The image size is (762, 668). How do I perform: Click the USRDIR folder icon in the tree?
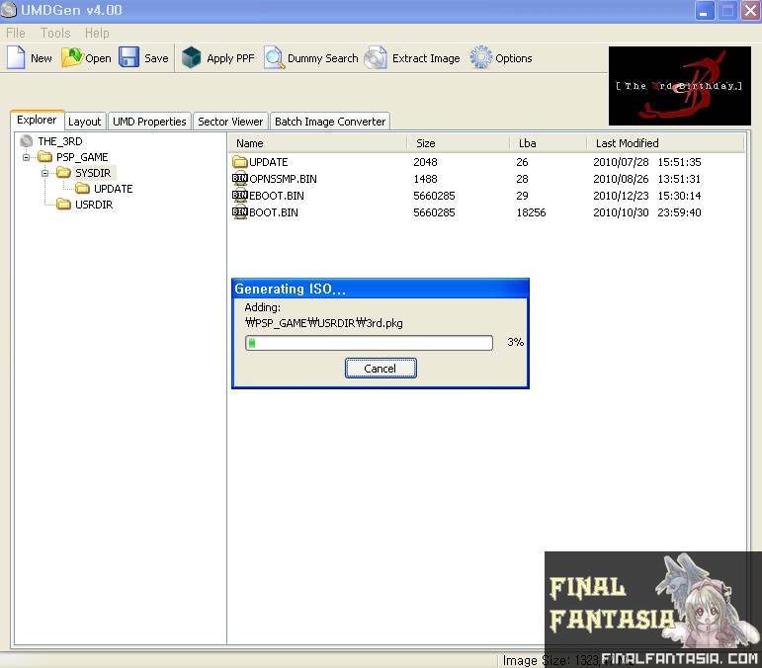click(x=63, y=204)
